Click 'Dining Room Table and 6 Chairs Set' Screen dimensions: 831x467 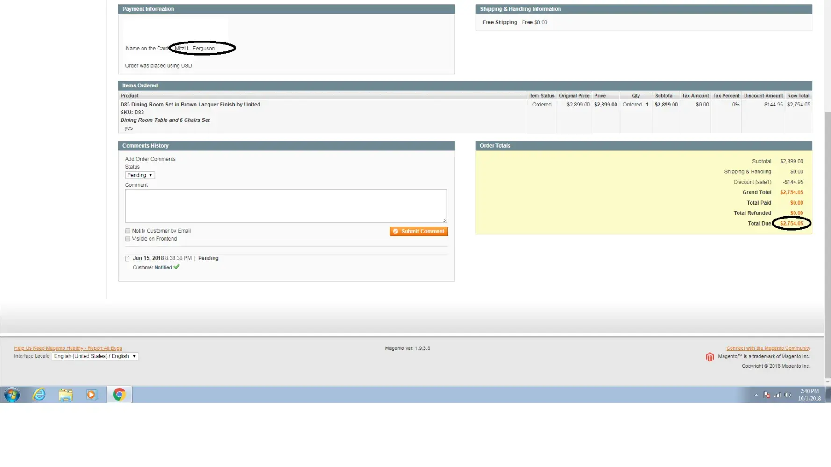point(165,120)
